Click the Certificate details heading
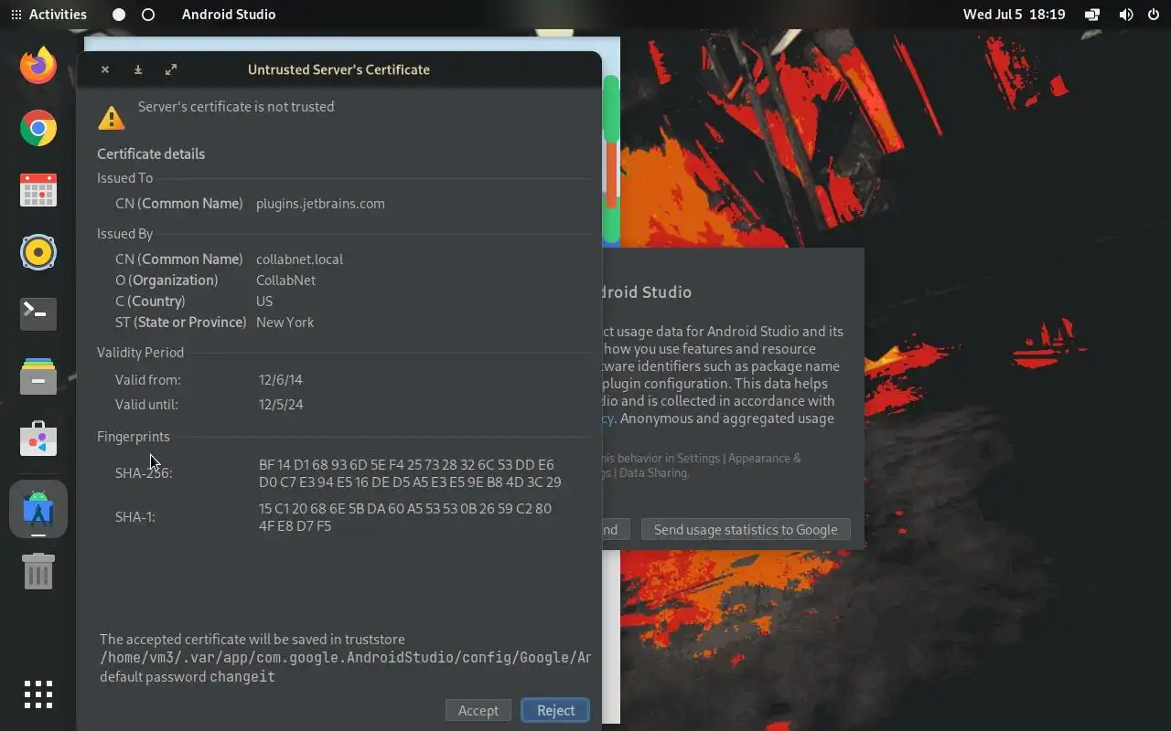The width and height of the screenshot is (1171, 731). (x=151, y=154)
